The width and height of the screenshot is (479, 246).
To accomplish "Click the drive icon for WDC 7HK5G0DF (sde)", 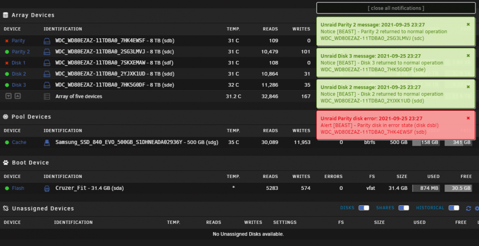I will [47, 85].
